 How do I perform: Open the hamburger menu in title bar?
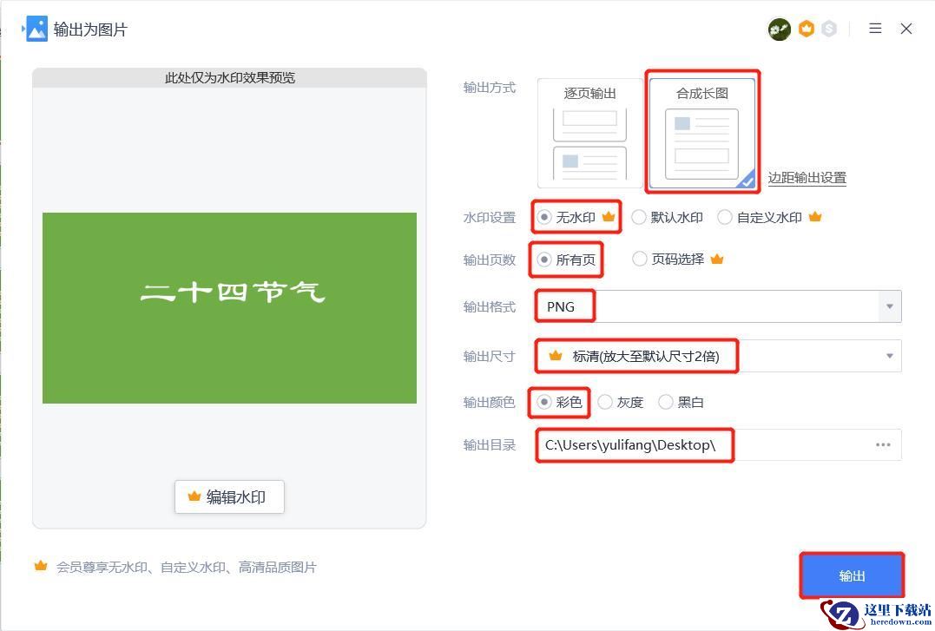pyautogui.click(x=875, y=29)
